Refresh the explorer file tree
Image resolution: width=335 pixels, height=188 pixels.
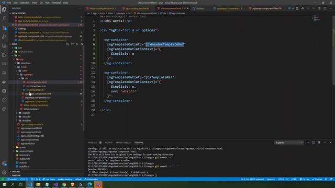pos(77,44)
